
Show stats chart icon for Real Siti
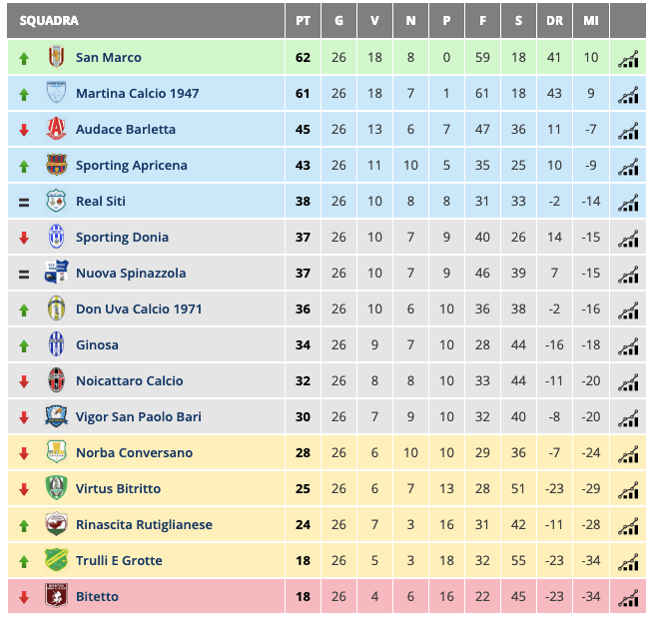pyautogui.click(x=628, y=202)
